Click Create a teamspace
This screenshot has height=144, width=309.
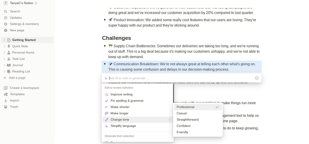24,88
